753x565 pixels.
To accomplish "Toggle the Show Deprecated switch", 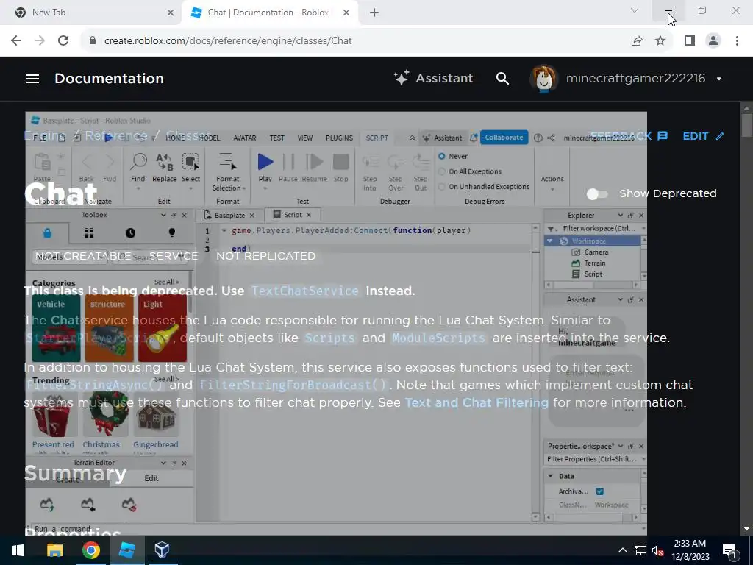I will point(597,193).
